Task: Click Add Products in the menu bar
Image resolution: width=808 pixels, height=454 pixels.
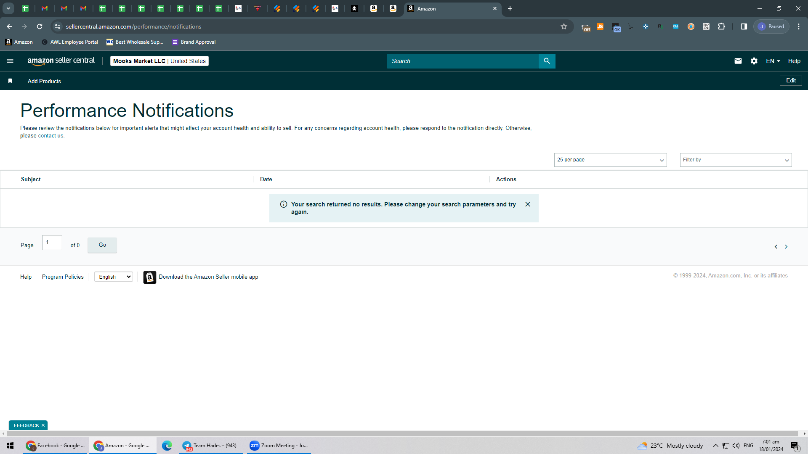Action: (44, 81)
